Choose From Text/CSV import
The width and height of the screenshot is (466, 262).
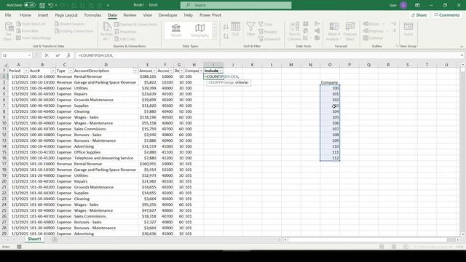tap(31, 24)
